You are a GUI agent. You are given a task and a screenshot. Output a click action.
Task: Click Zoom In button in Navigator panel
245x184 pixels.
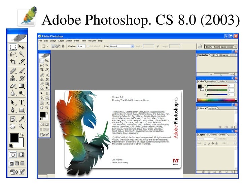pyautogui.click(x=232, y=74)
